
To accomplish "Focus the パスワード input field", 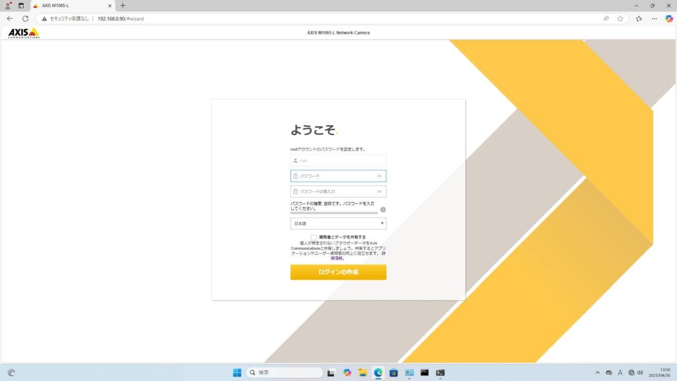I will point(338,176).
